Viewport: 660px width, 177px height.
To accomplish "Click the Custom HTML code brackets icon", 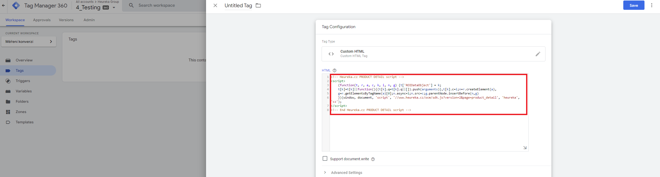I will pyautogui.click(x=331, y=54).
